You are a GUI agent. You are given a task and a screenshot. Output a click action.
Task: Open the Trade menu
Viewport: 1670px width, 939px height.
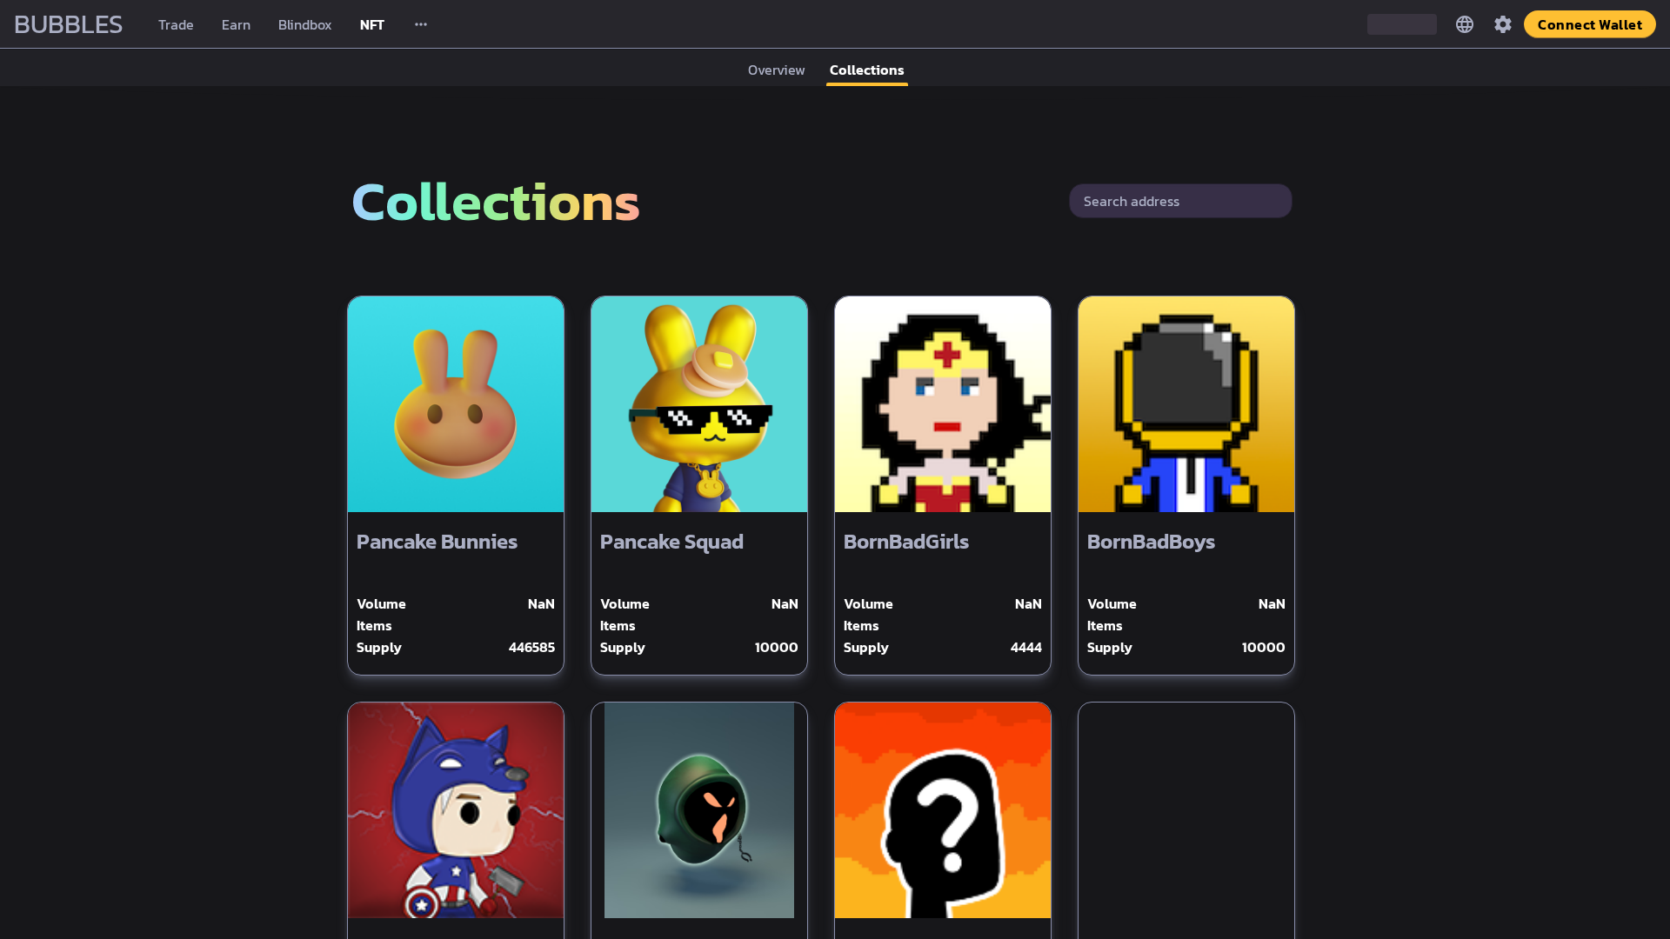176,24
